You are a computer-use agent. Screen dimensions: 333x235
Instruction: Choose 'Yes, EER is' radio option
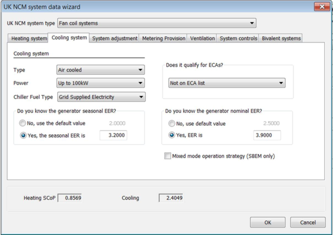click(x=172, y=135)
